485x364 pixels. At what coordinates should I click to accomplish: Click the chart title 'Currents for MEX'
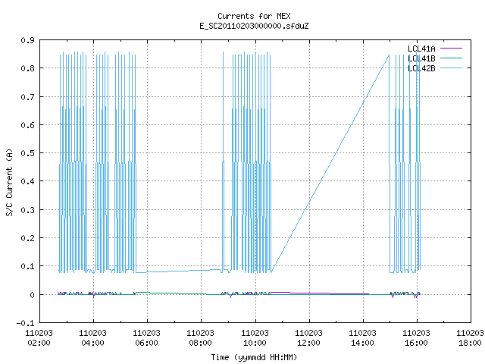click(x=254, y=16)
